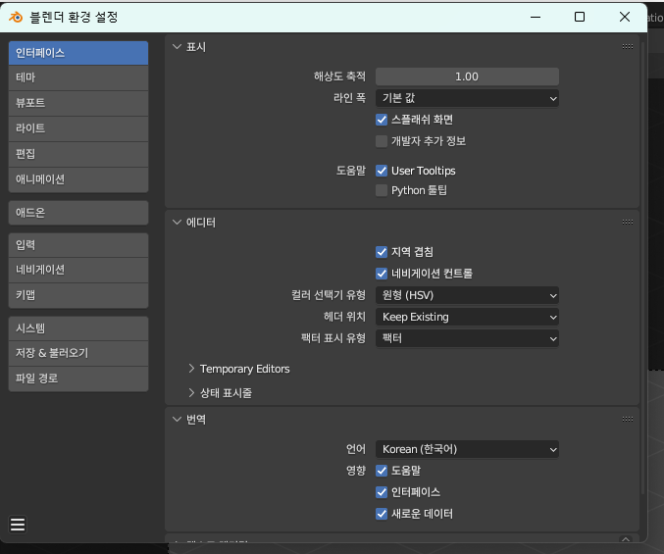Open the 언어 Korean dropdown
The width and height of the screenshot is (664, 554).
coord(467,449)
